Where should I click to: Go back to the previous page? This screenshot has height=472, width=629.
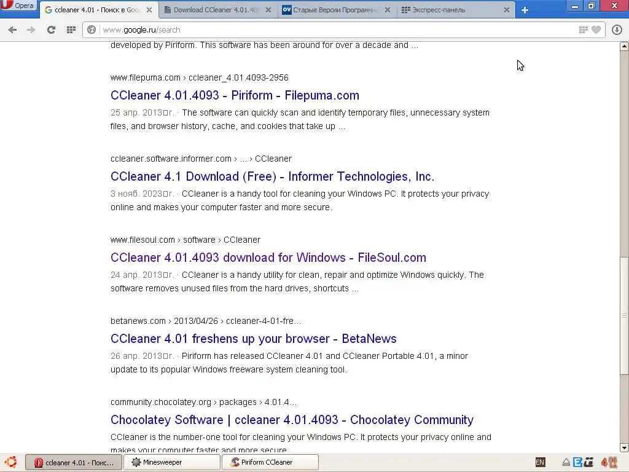[x=12, y=29]
